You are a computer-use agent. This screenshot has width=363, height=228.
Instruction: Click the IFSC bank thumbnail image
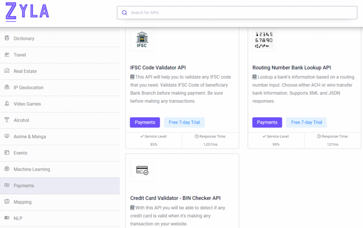pyautogui.click(x=142, y=39)
